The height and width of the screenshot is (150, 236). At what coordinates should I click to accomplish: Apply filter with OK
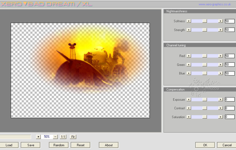205,145
